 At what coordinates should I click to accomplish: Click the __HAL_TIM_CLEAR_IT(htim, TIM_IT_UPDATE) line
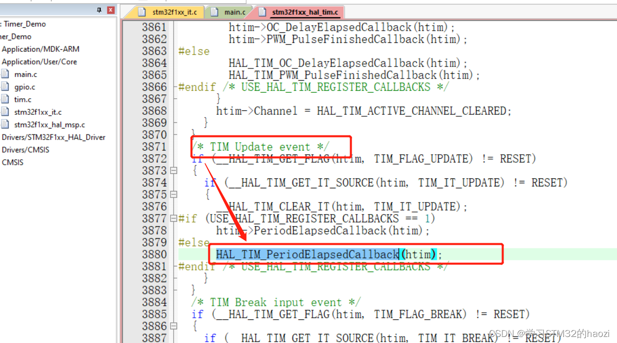click(x=342, y=207)
